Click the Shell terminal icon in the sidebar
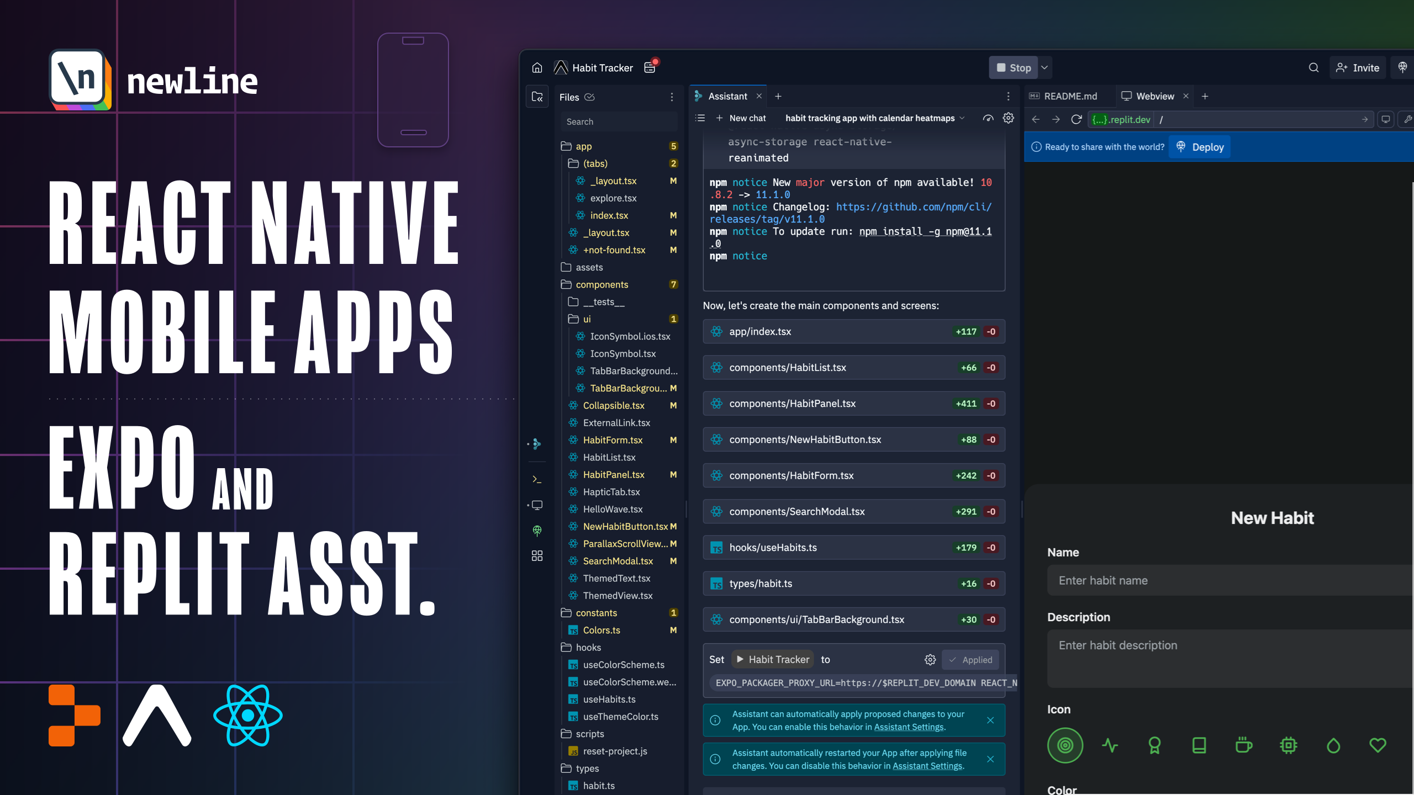 (x=537, y=479)
